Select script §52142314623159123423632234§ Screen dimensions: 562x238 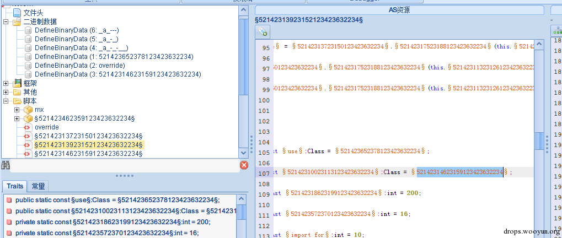(89, 154)
